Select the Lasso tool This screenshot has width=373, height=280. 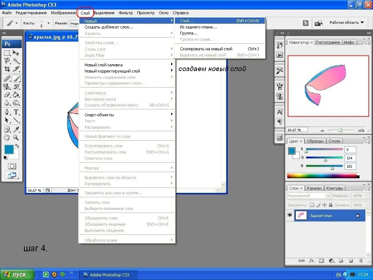click(7, 61)
